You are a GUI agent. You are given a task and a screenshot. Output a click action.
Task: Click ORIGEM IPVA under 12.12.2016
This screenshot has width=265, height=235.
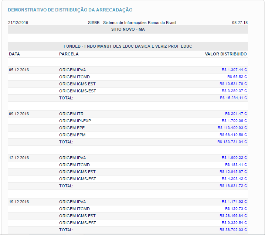(72, 158)
